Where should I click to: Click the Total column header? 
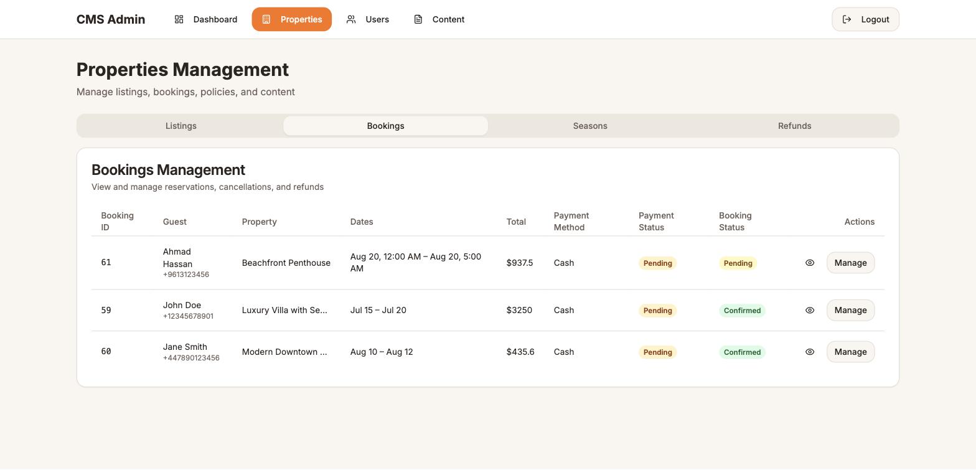pos(516,222)
